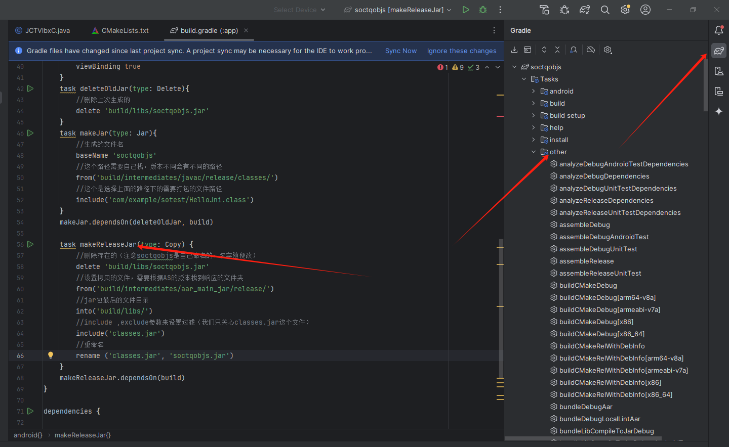The height and width of the screenshot is (447, 729).
Task: Open Search Everywhere magnifier icon
Action: click(605, 10)
